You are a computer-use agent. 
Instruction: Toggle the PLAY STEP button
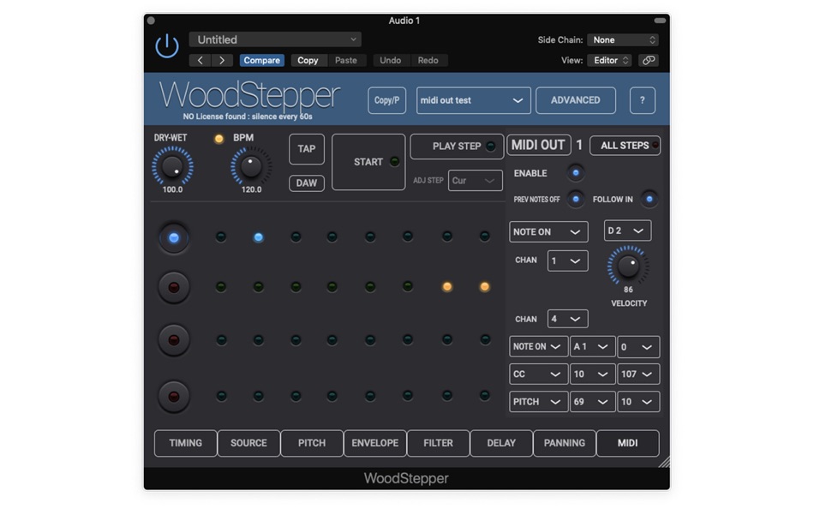pyautogui.click(x=457, y=147)
